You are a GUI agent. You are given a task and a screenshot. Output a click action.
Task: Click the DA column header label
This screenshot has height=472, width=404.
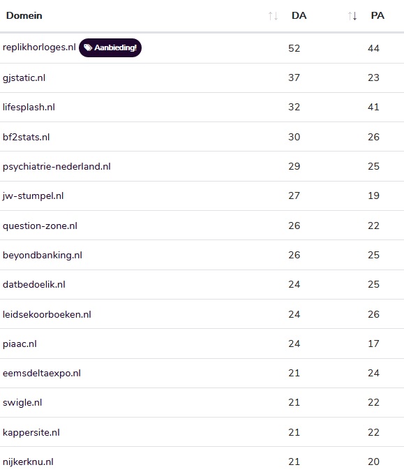[299, 15]
